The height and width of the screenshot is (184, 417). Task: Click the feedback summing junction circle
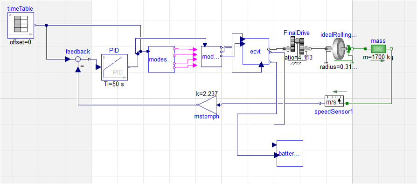click(x=77, y=59)
